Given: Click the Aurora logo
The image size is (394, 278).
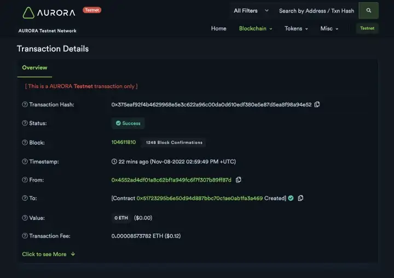Looking at the screenshot, I should (49, 13).
